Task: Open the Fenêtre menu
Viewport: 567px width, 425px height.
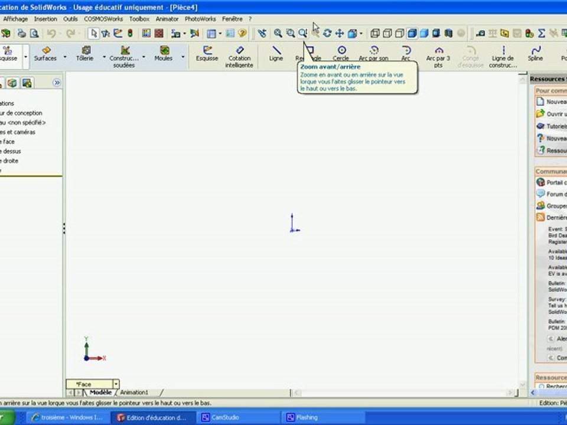Action: [232, 19]
